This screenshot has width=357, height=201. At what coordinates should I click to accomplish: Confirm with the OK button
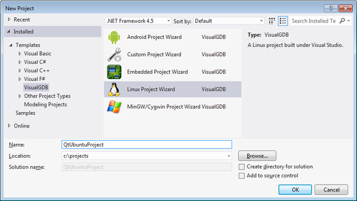295,190
